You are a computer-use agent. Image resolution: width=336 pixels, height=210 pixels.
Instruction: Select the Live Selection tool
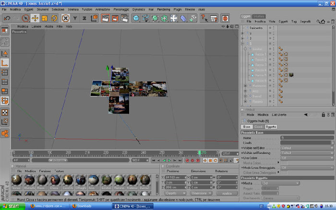pos(25,18)
